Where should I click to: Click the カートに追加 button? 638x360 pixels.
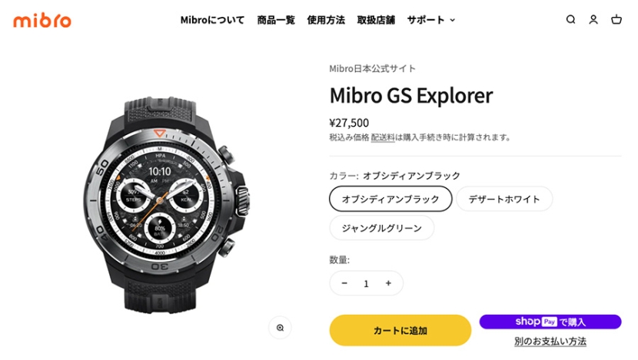(x=400, y=330)
